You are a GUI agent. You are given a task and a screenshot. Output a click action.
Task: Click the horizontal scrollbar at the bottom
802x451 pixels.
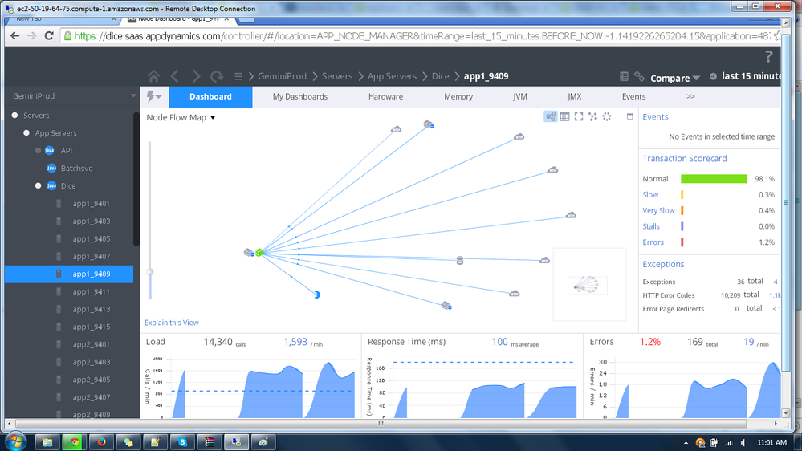coord(381,424)
